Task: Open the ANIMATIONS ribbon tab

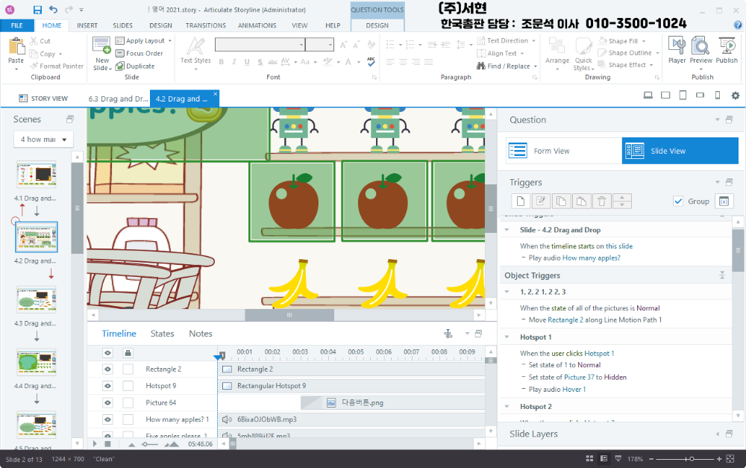Action: point(257,25)
